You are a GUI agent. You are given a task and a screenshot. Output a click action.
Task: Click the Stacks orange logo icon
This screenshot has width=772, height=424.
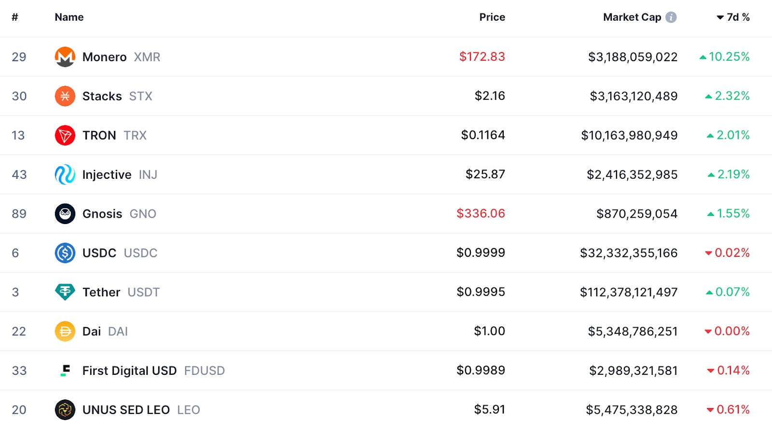click(x=65, y=96)
